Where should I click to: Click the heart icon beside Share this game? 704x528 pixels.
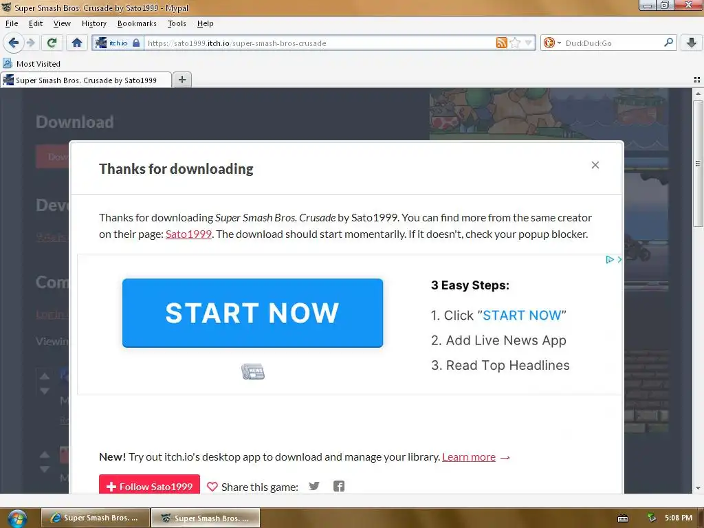coord(212,487)
